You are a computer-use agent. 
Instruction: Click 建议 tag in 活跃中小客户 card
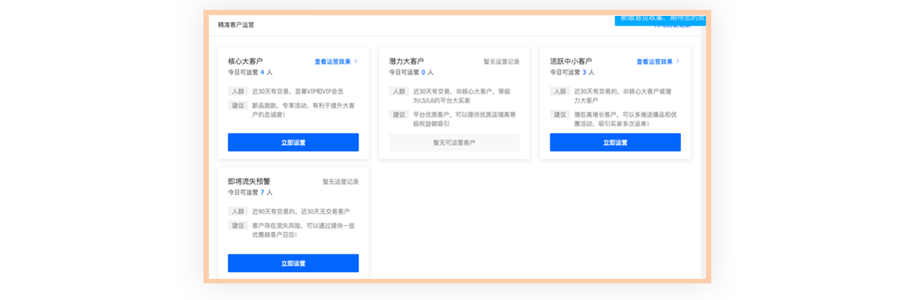tap(561, 115)
